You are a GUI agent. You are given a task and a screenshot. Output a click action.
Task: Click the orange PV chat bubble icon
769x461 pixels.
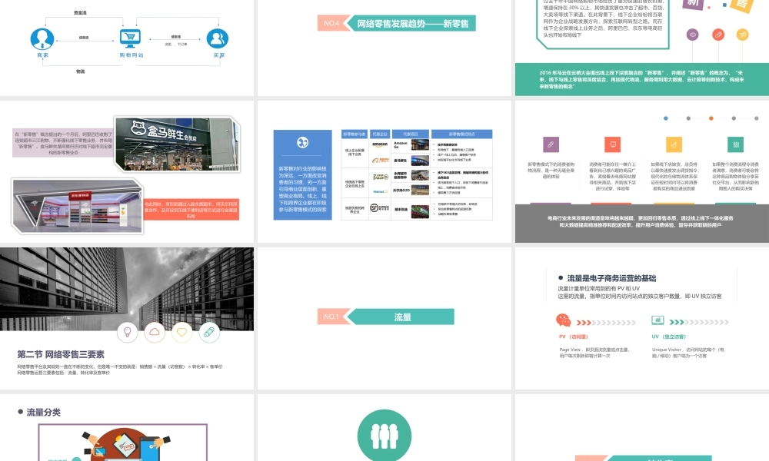pyautogui.click(x=564, y=321)
